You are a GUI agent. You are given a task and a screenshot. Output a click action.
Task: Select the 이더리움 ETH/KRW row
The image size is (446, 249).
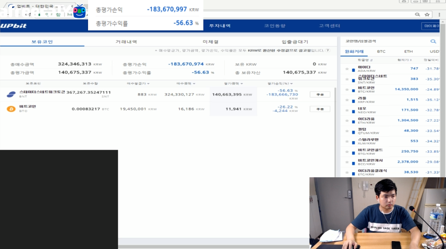click(390, 121)
